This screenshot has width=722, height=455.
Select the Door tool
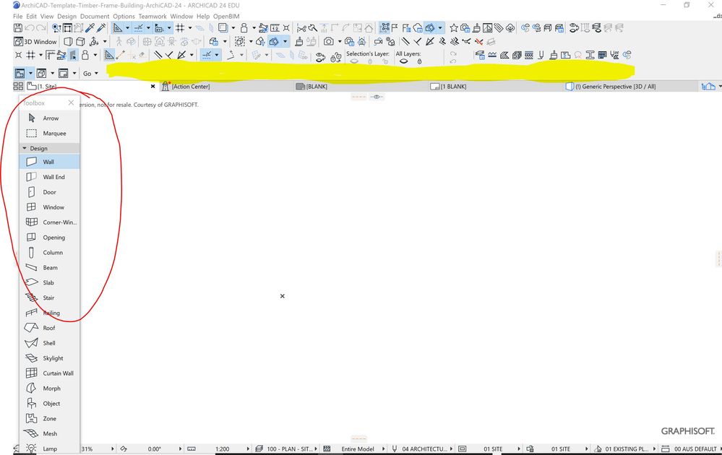pyautogui.click(x=49, y=192)
